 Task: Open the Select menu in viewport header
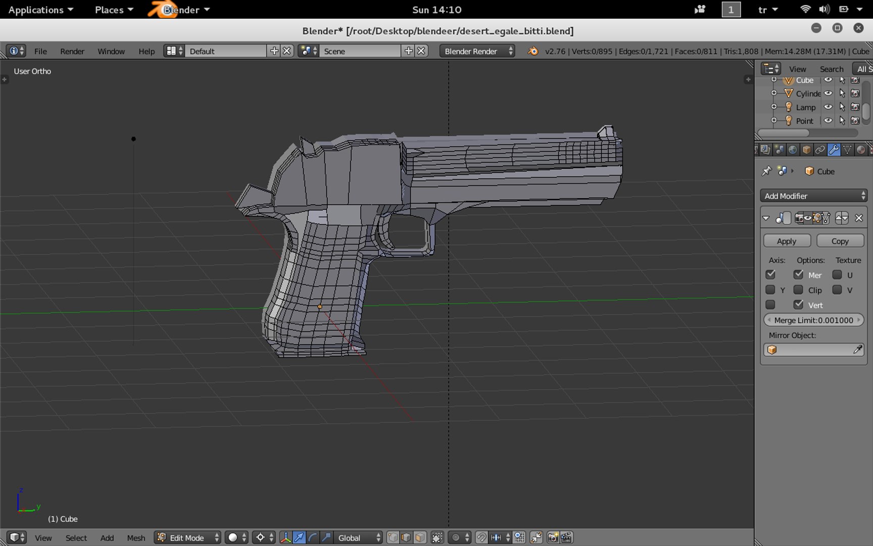76,538
